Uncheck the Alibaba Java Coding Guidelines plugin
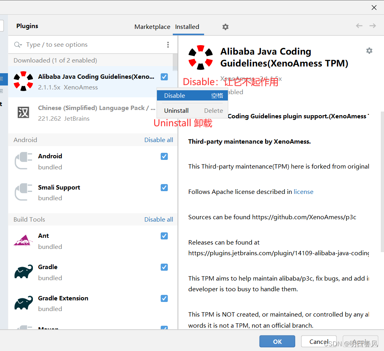This screenshot has width=384, height=351. coord(164,77)
